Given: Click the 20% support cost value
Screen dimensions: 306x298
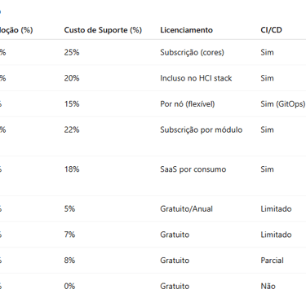Looking at the screenshot, I should pyautogui.click(x=72, y=78).
